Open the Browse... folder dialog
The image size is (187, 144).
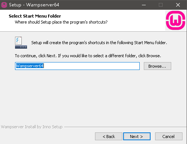157,66
